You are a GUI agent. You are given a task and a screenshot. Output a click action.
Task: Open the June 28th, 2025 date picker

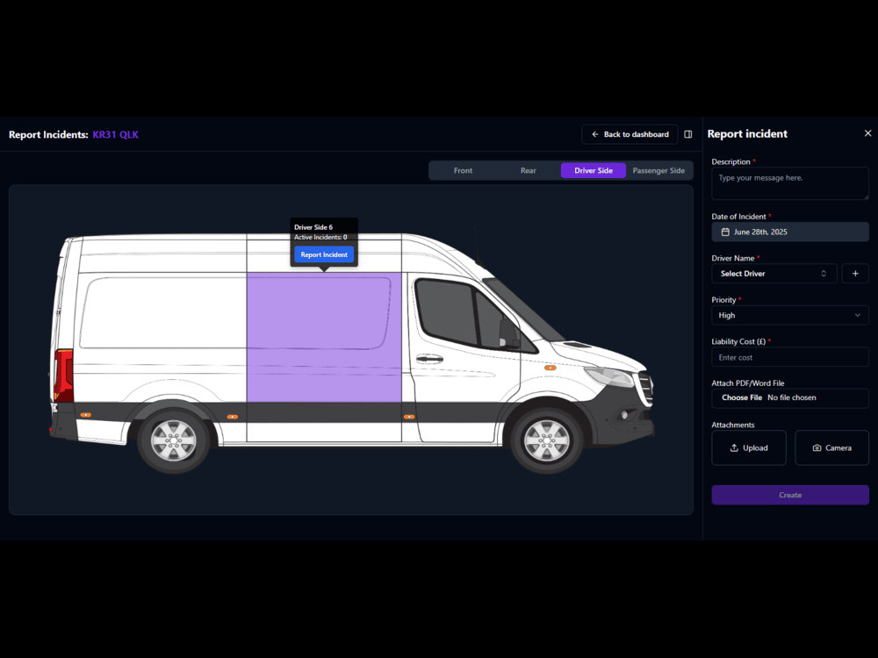coord(790,232)
